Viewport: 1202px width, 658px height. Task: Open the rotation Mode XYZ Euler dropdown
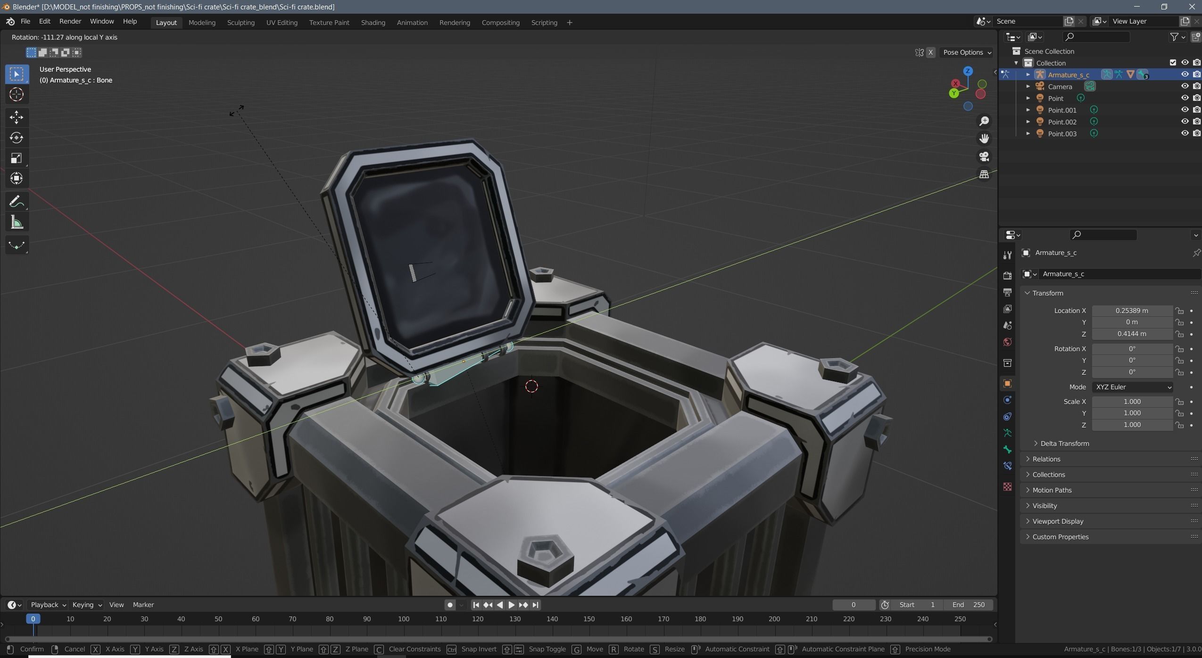(x=1132, y=387)
